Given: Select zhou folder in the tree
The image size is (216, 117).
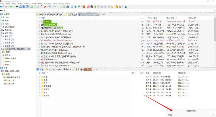Looking at the screenshot, I should click(x=7, y=65).
